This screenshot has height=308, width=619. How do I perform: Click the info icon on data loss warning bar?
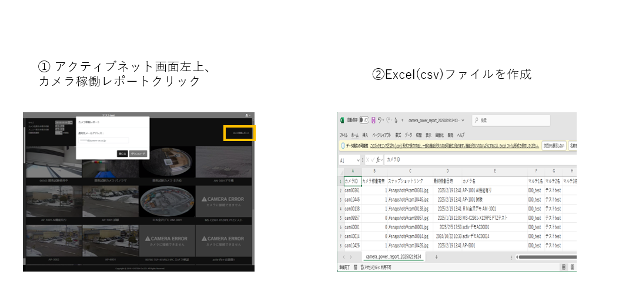(342, 146)
